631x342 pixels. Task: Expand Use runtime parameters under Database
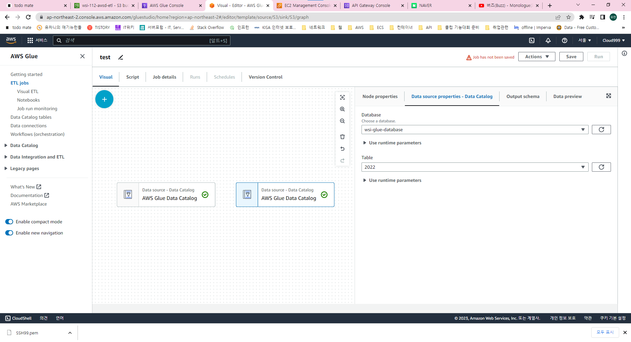coord(392,143)
